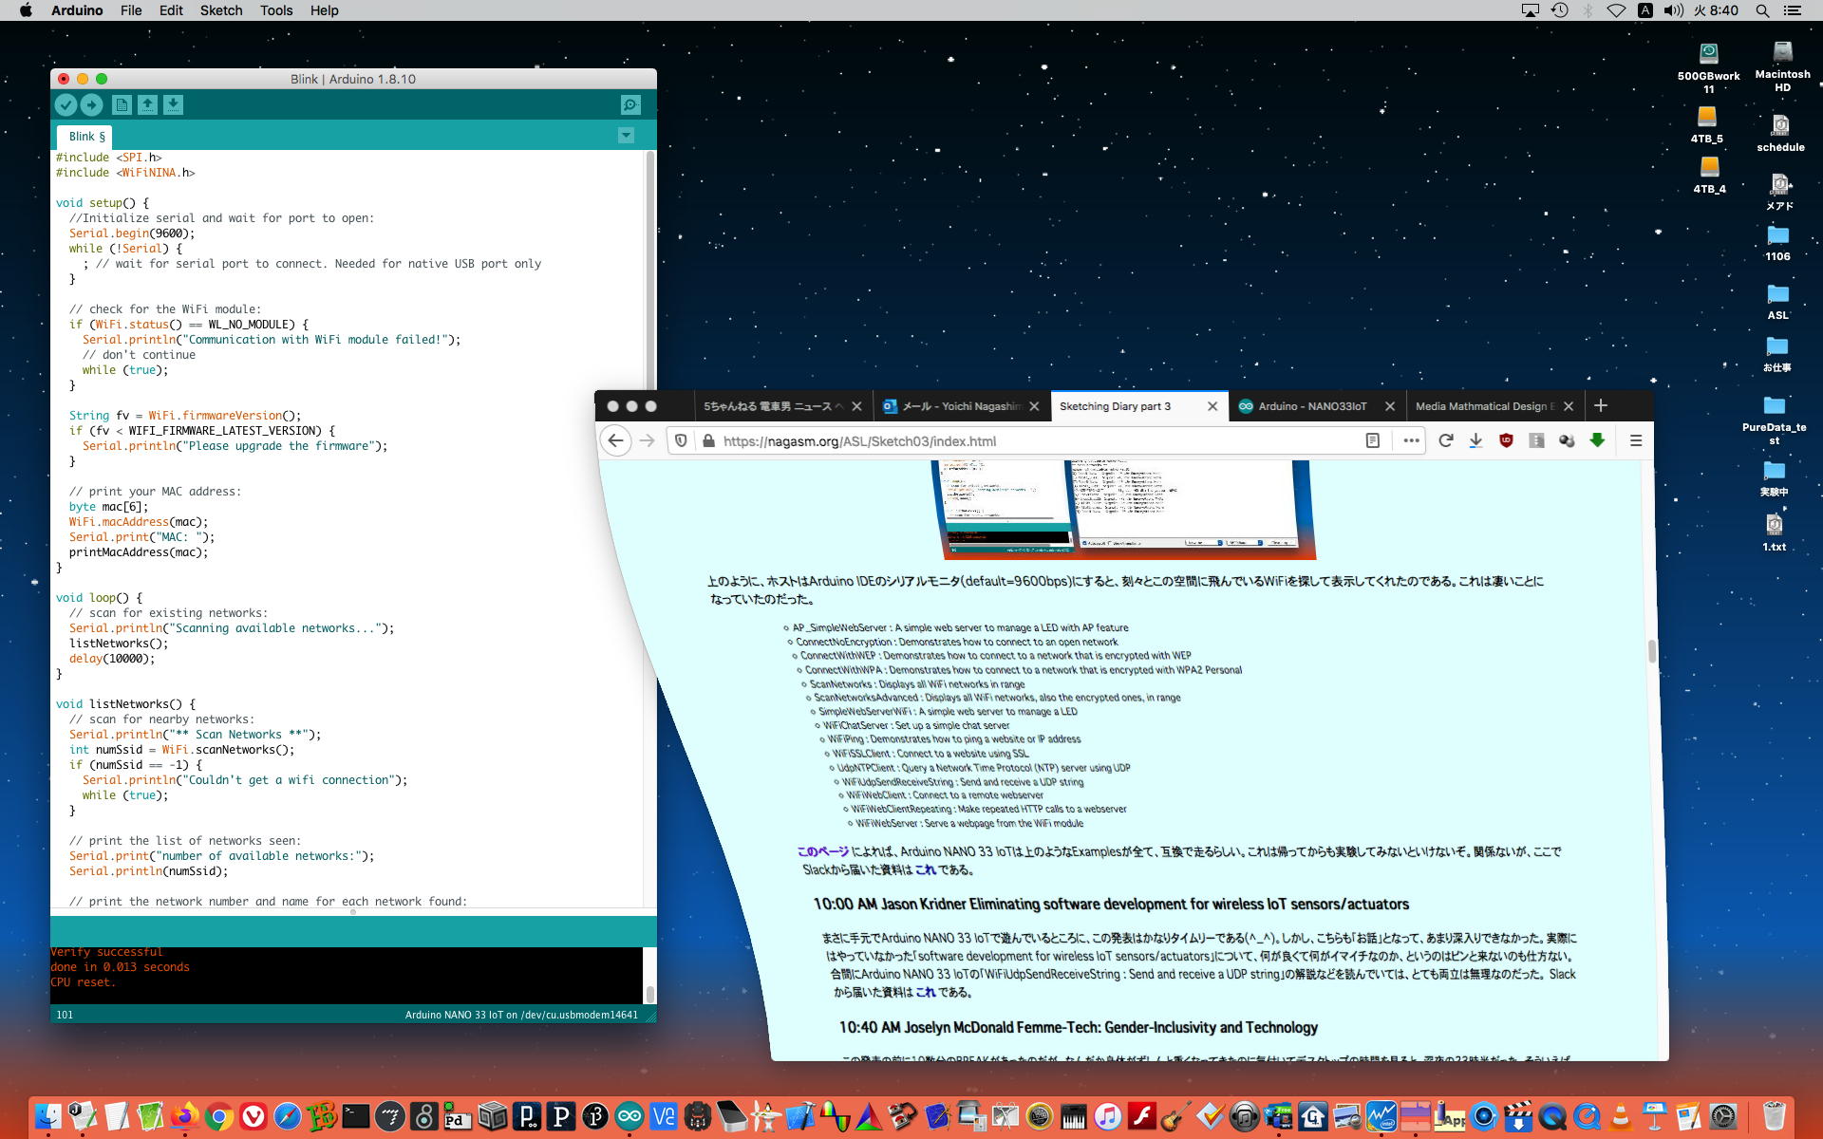Click the Open sketch up-arrow icon
The height and width of the screenshot is (1139, 1823).
(147, 105)
